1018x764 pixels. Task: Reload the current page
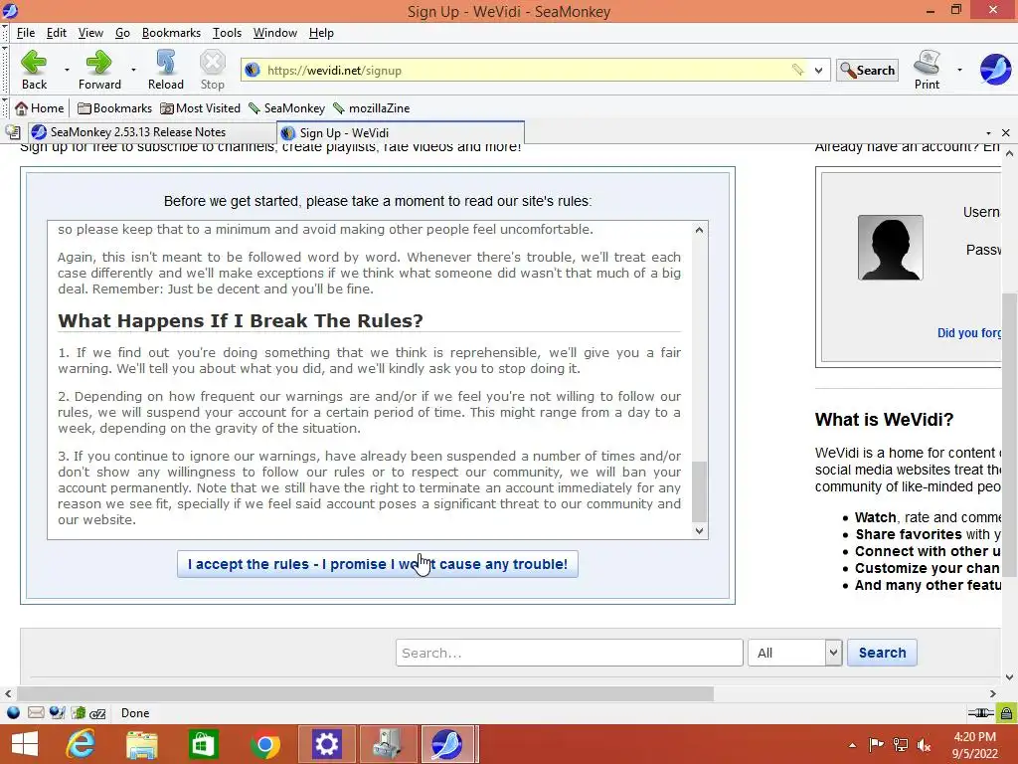(x=166, y=70)
